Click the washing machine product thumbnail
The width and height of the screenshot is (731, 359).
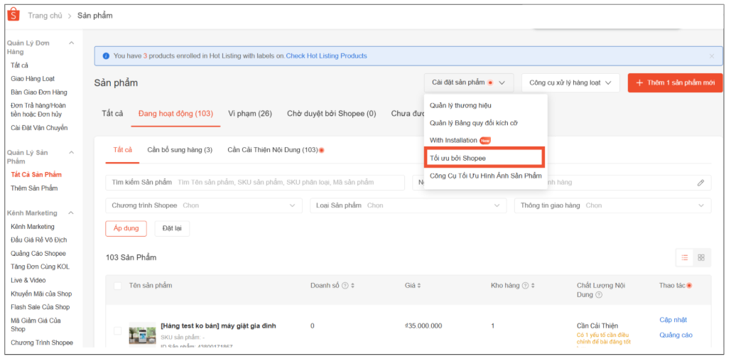pyautogui.click(x=142, y=334)
